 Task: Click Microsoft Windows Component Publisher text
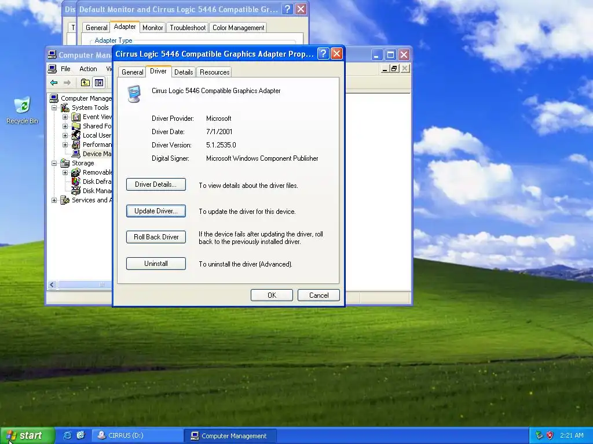[262, 158]
